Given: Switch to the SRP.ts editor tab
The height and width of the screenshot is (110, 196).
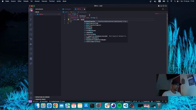Looking at the screenshot, I should (x=80, y=9).
